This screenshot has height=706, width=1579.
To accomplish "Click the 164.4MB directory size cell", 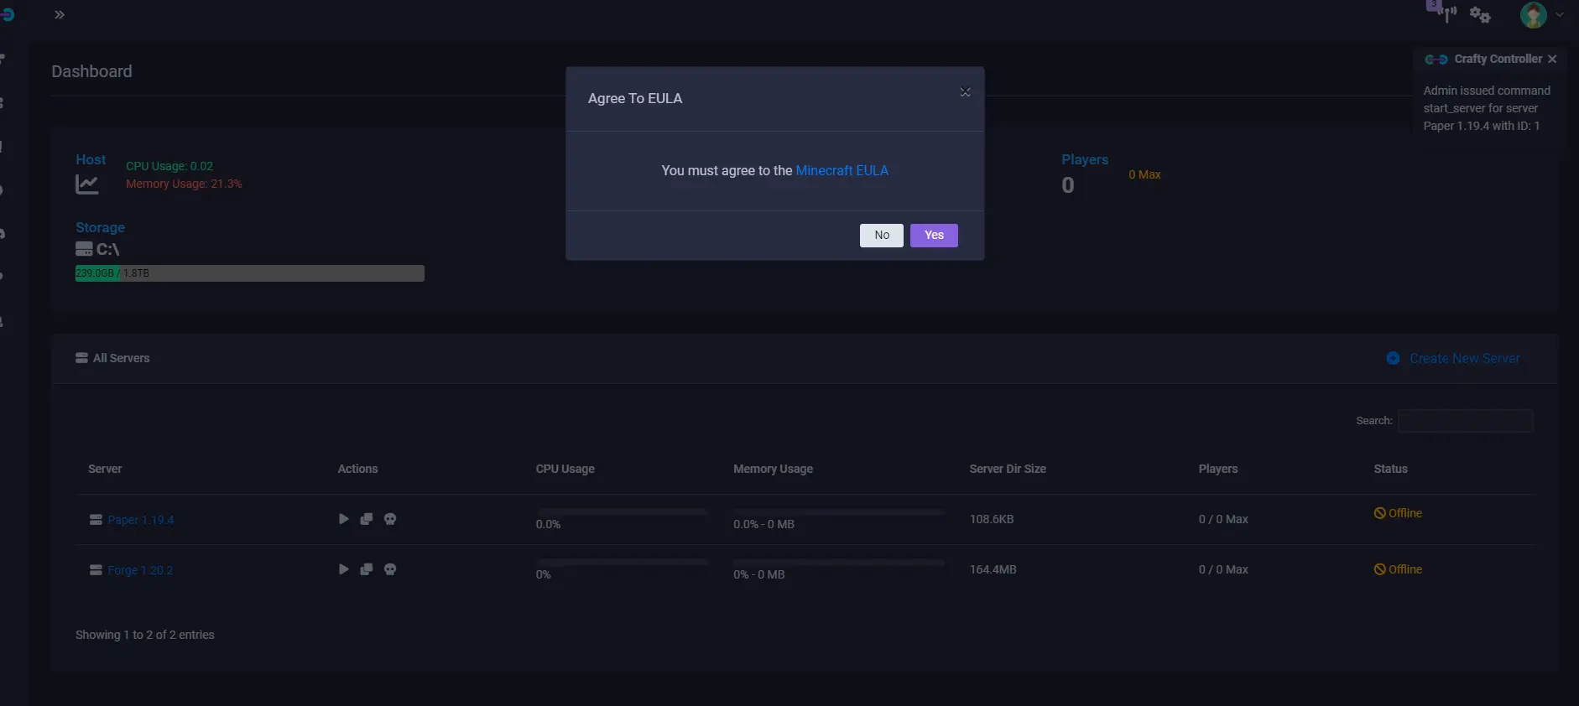I will pos(993,569).
